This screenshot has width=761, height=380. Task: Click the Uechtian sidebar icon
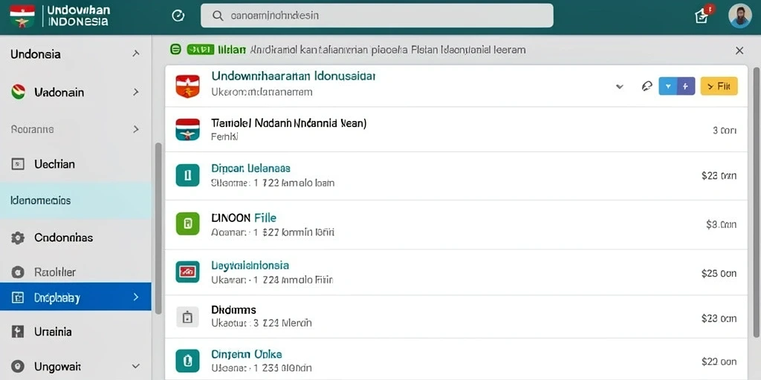pos(18,164)
